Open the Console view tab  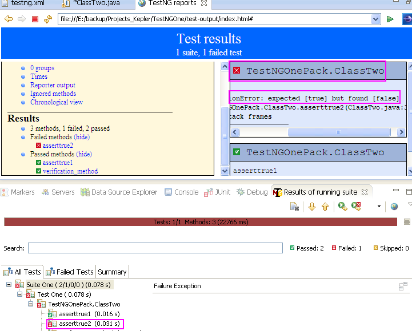(x=181, y=192)
